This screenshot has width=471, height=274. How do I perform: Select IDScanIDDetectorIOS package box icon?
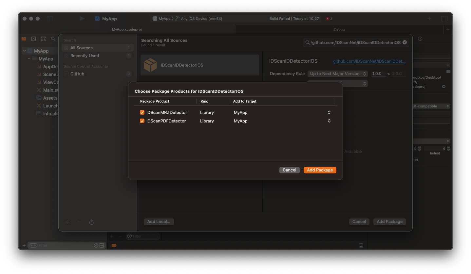coord(150,65)
